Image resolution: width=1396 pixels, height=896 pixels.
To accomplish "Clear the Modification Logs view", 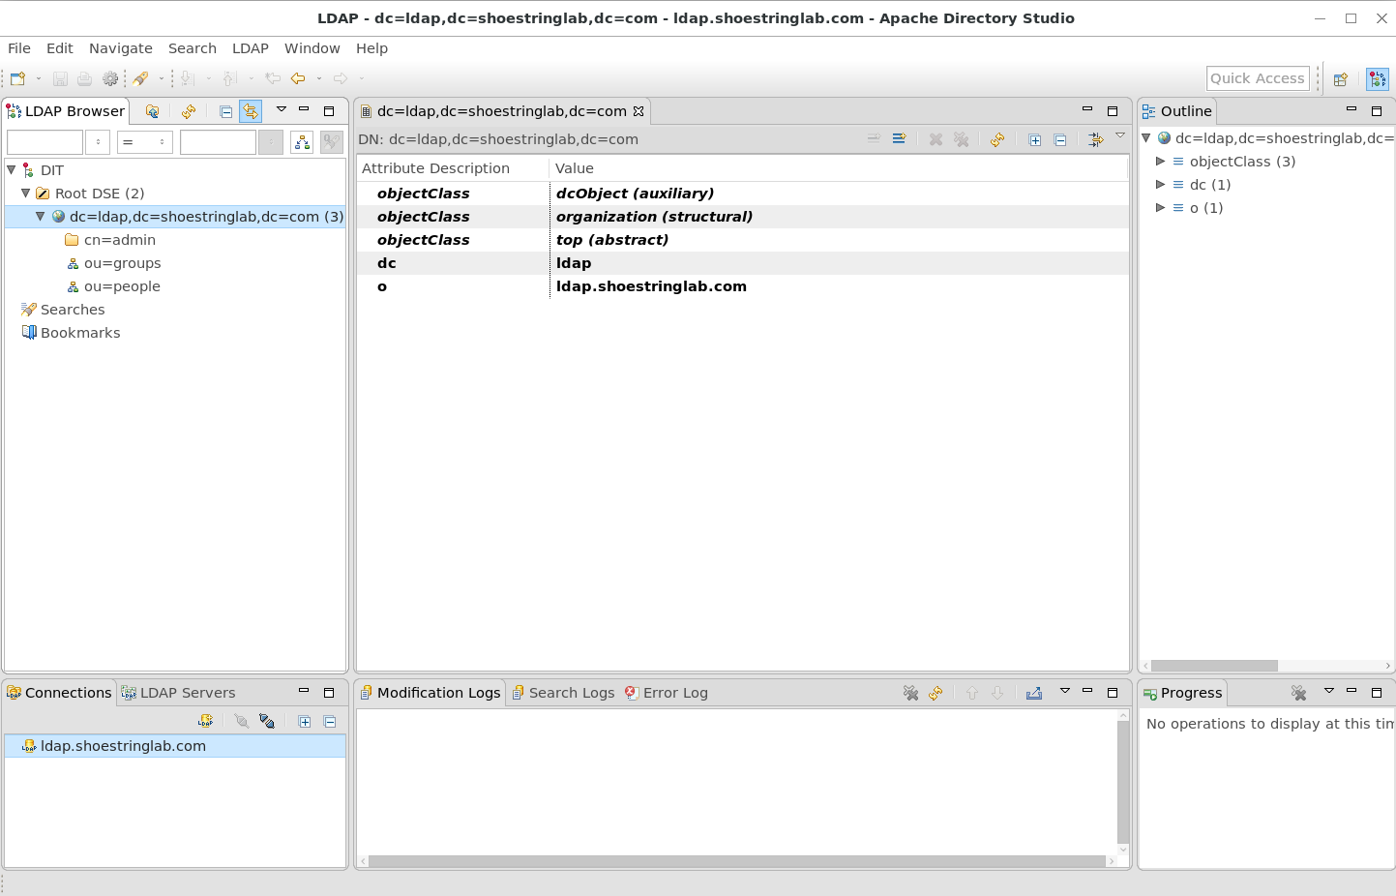I will click(x=910, y=693).
